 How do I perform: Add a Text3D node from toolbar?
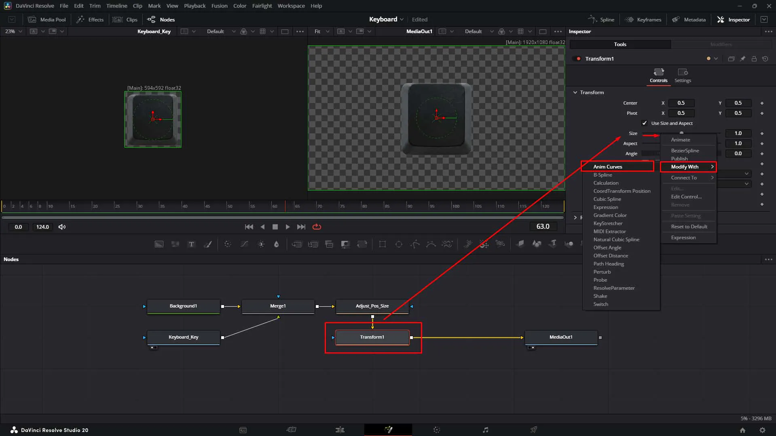coord(553,244)
